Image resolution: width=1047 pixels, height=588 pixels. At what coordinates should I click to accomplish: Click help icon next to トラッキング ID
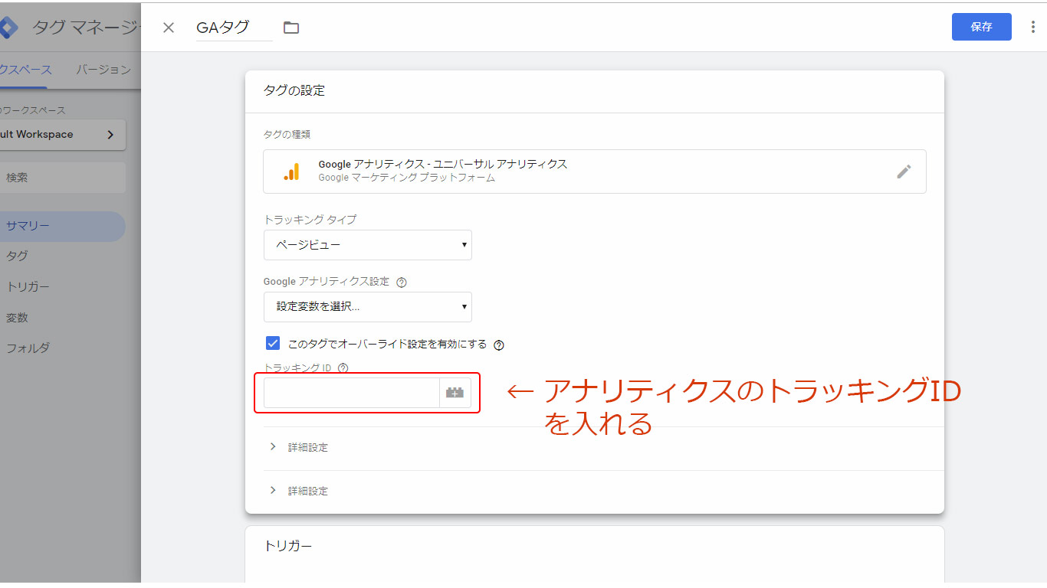(343, 368)
